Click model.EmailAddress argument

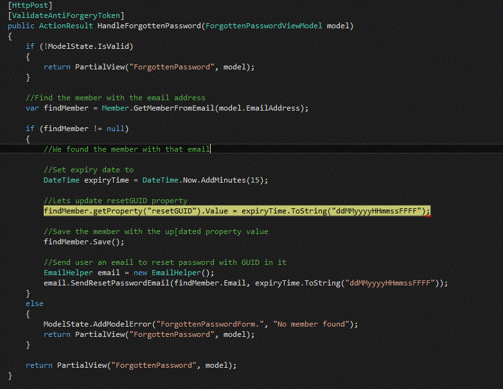click(x=259, y=108)
